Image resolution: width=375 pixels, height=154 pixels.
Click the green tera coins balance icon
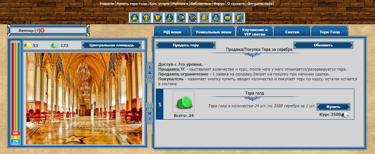click(55, 45)
